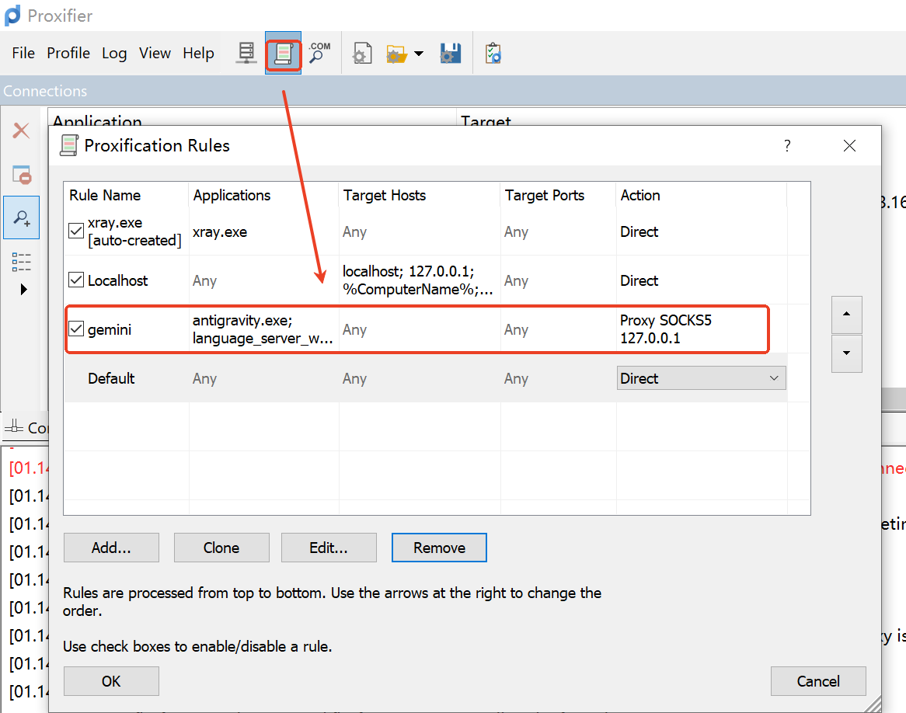906x713 pixels.
Task: Click the window with red minus icon
Action: click(x=21, y=175)
